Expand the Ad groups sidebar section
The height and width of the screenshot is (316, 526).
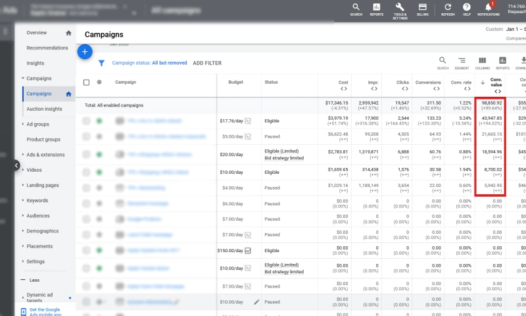[37, 124]
